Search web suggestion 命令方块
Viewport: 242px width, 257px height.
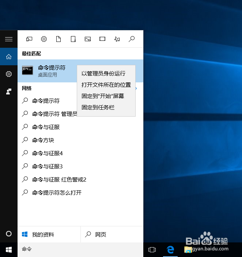[x=80, y=140]
